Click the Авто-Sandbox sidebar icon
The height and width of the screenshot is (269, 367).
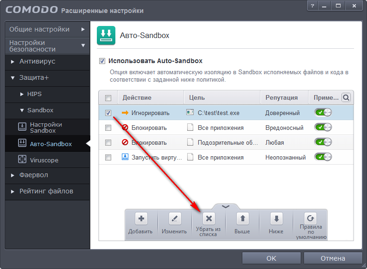pyautogui.click(x=22, y=143)
